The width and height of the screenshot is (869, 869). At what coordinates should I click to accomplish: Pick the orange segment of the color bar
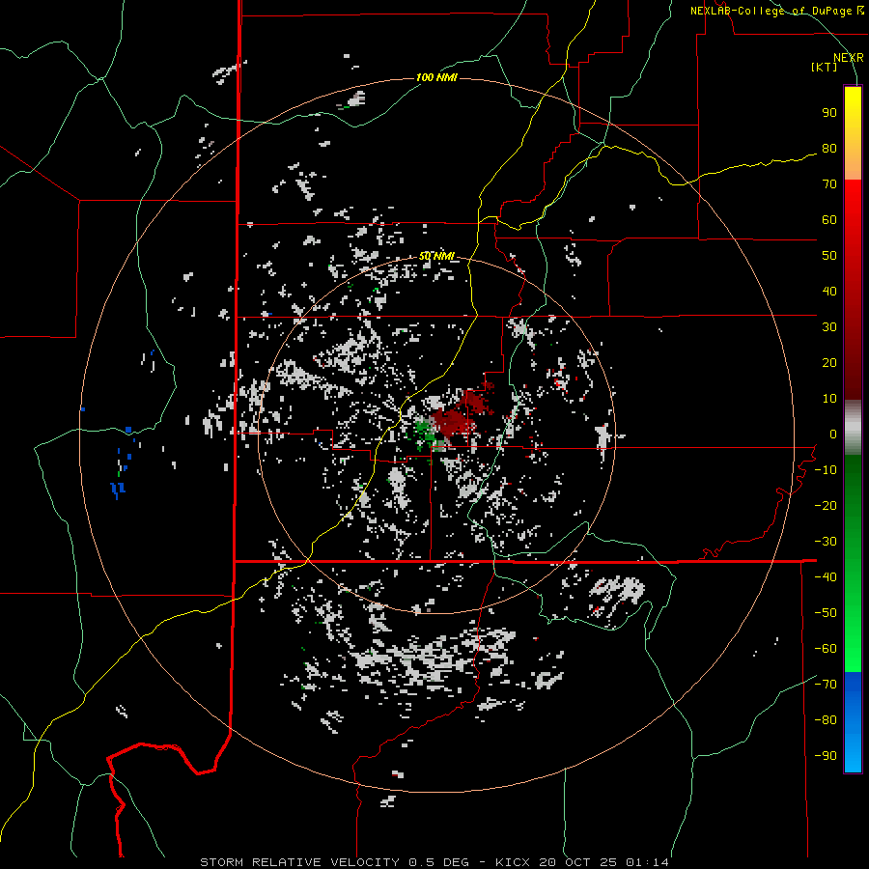click(x=853, y=164)
